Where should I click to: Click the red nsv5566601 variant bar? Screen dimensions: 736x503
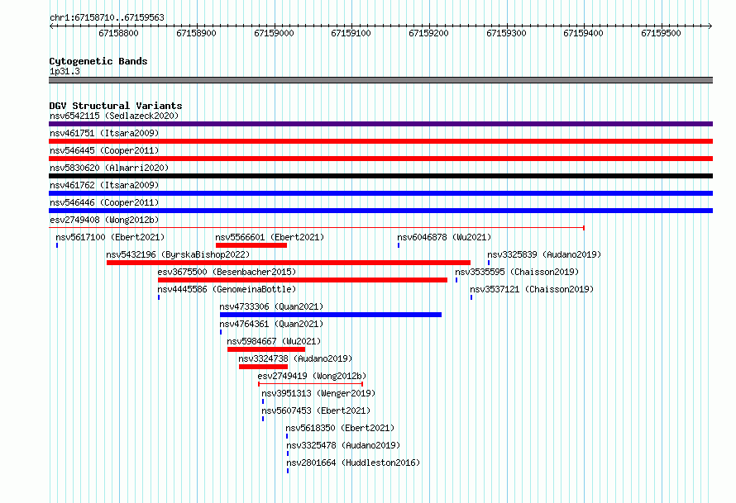click(x=251, y=245)
